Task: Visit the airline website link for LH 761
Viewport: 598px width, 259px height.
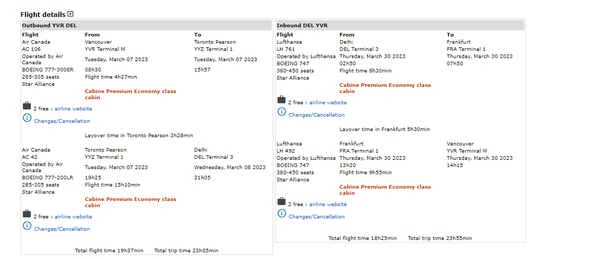Action: pyautogui.click(x=328, y=103)
